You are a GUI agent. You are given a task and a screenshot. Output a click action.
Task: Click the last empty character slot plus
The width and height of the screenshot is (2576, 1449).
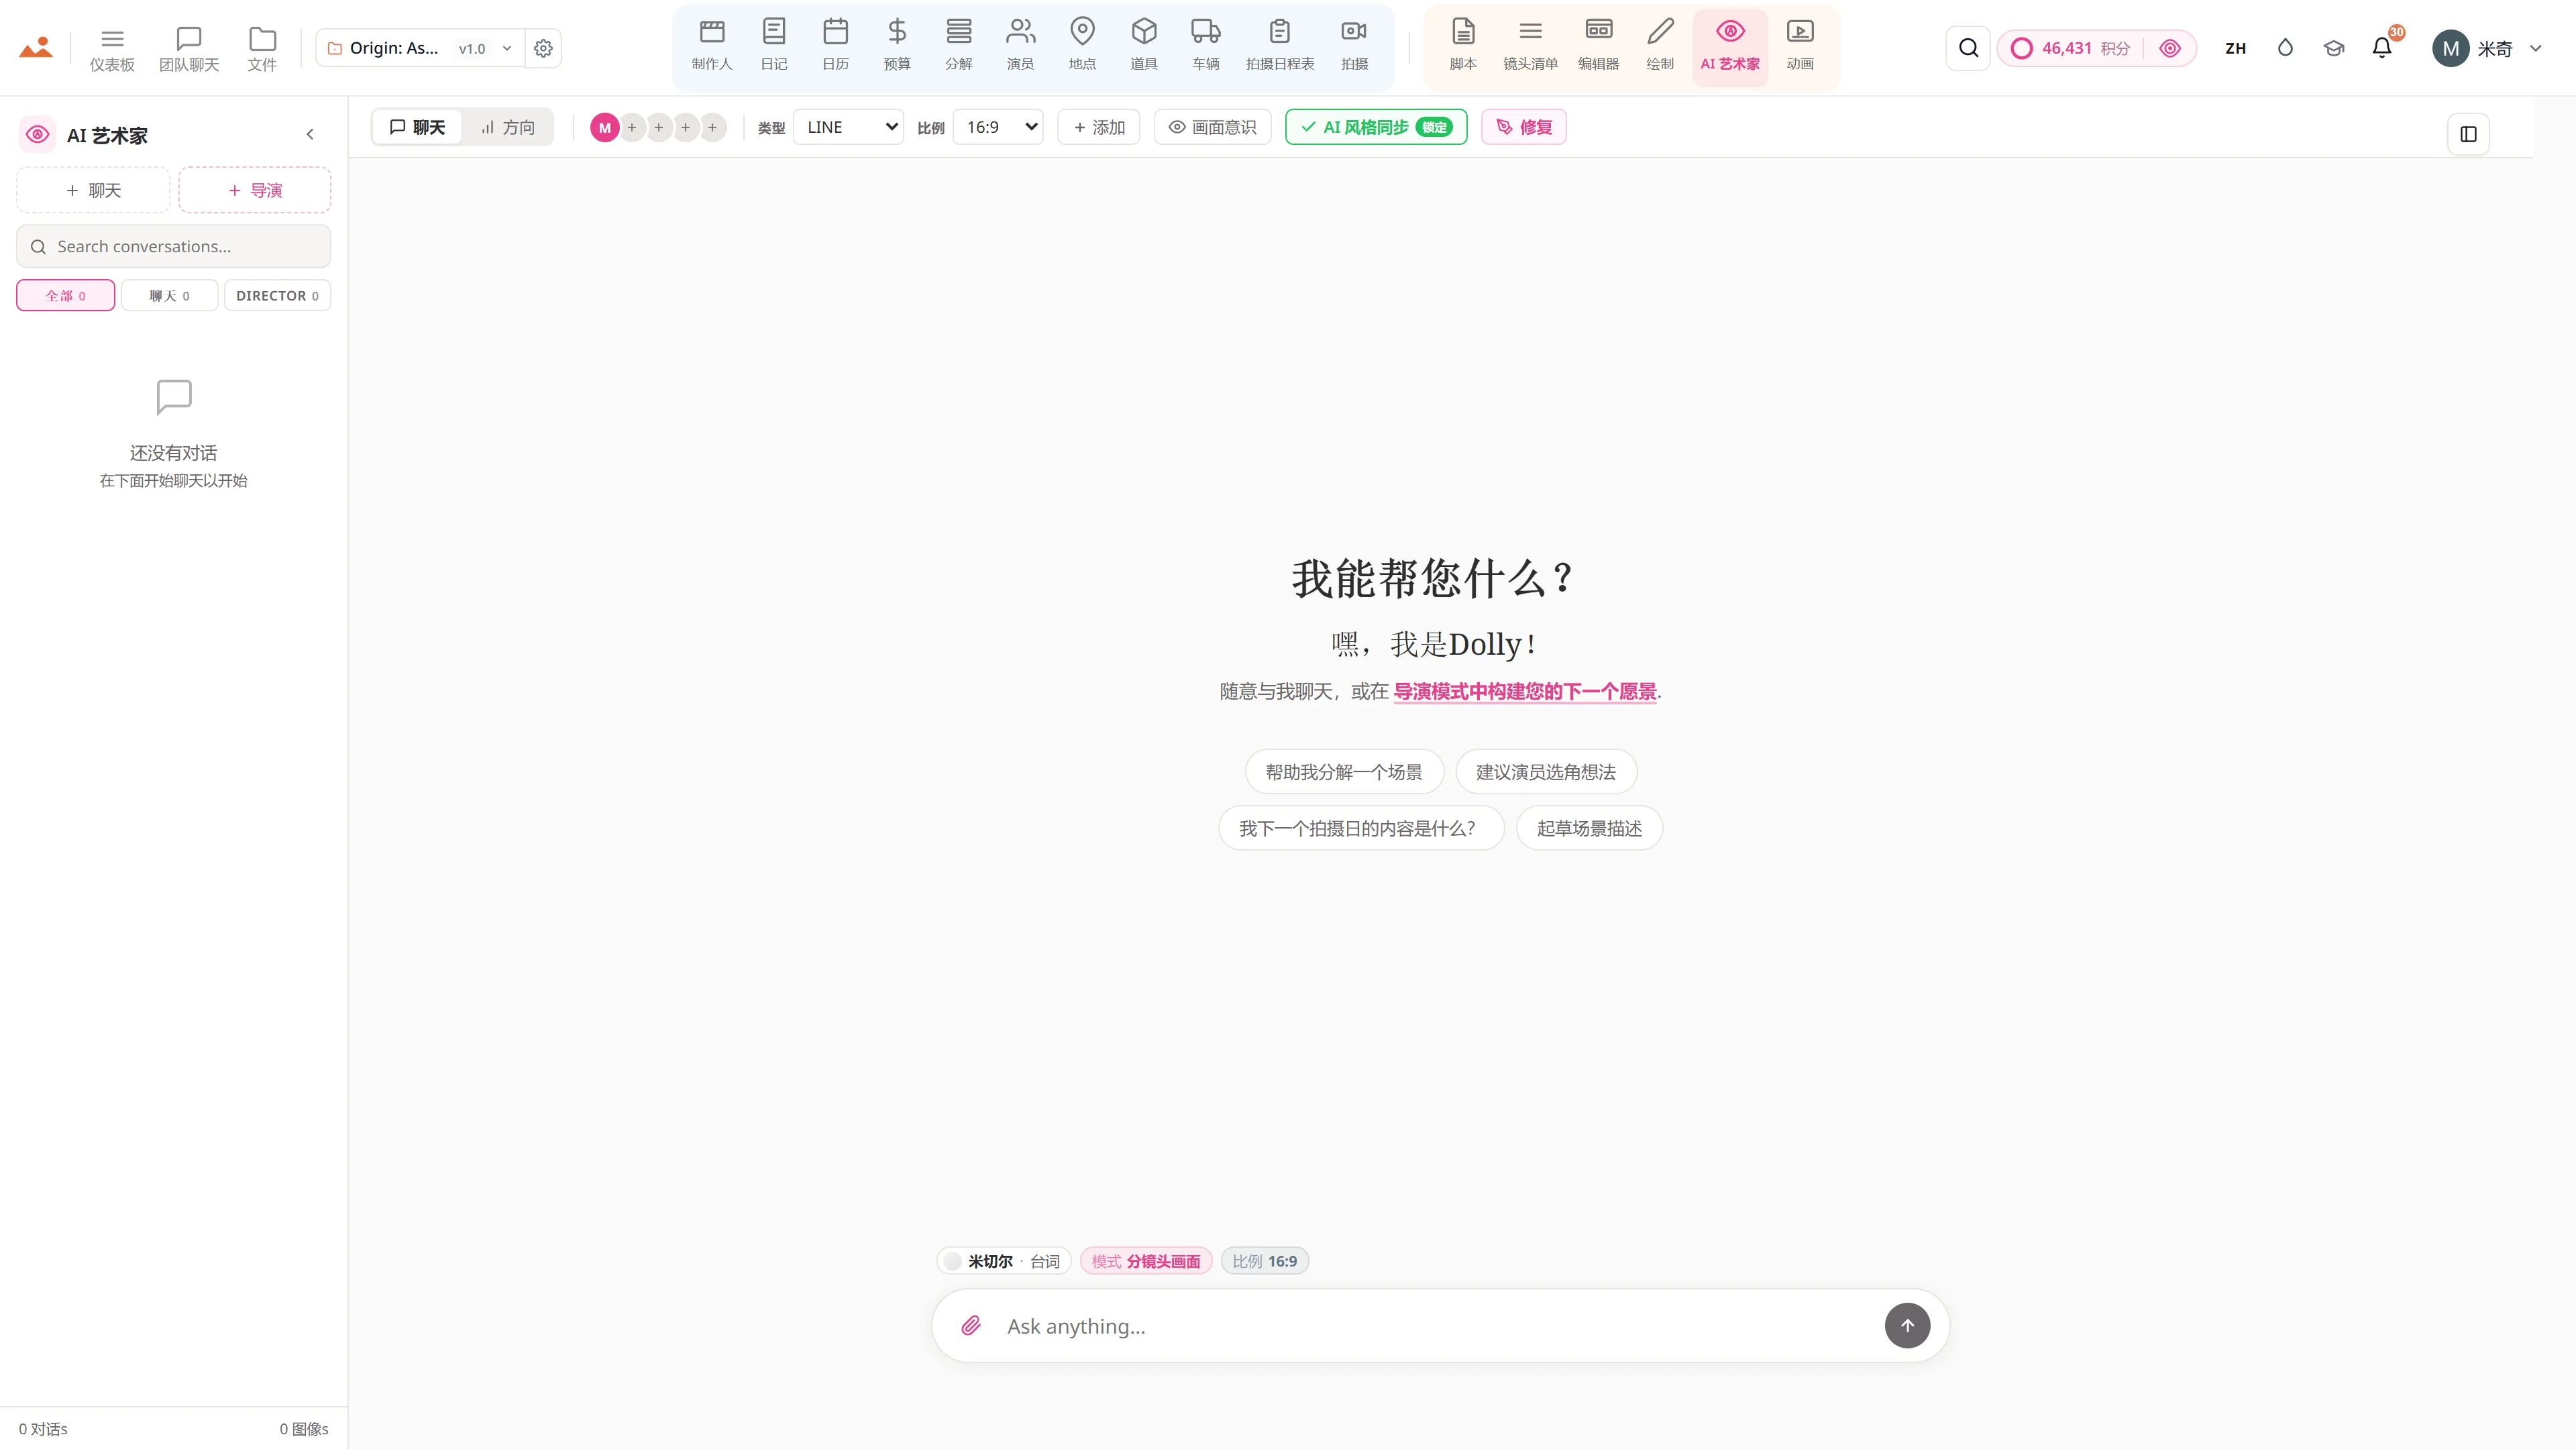coord(712,127)
